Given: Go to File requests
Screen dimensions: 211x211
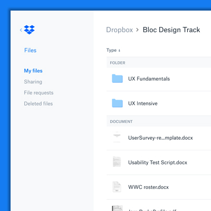Looking at the screenshot, I should (x=39, y=93).
